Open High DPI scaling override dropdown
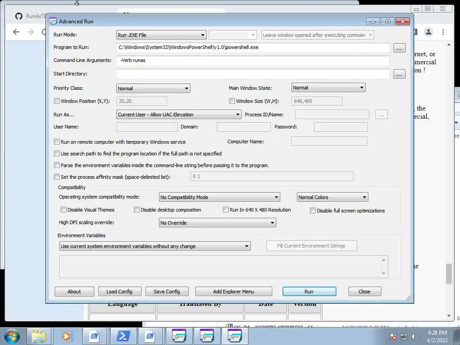The image size is (460, 345). coord(217,223)
